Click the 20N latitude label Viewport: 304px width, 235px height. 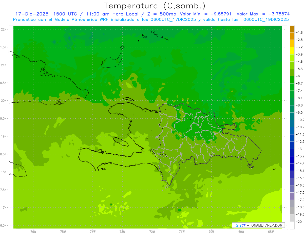point(4,101)
